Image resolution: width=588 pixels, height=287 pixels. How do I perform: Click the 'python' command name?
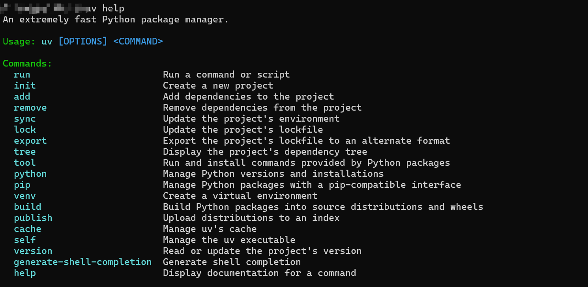[30, 174]
